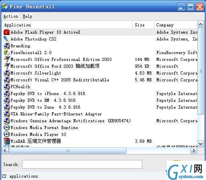Click Microsoft Office Professional Edition 2003 icon
This screenshot has width=206, height=180.
6,59
